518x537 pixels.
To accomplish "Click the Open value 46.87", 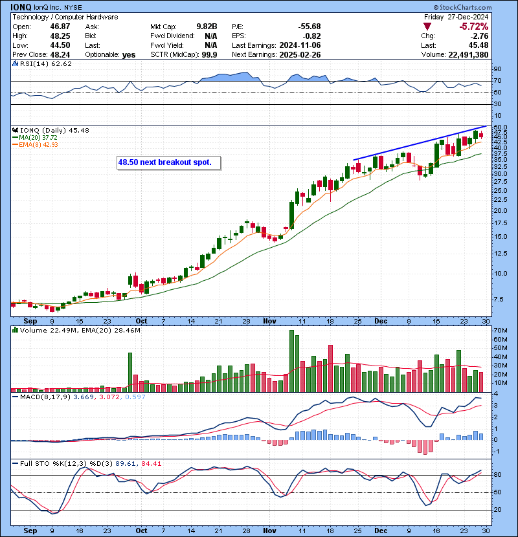I will pos(60,27).
